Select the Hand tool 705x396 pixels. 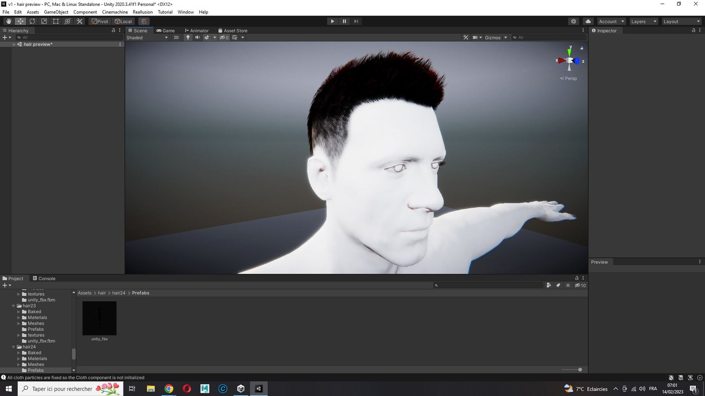pos(9,22)
